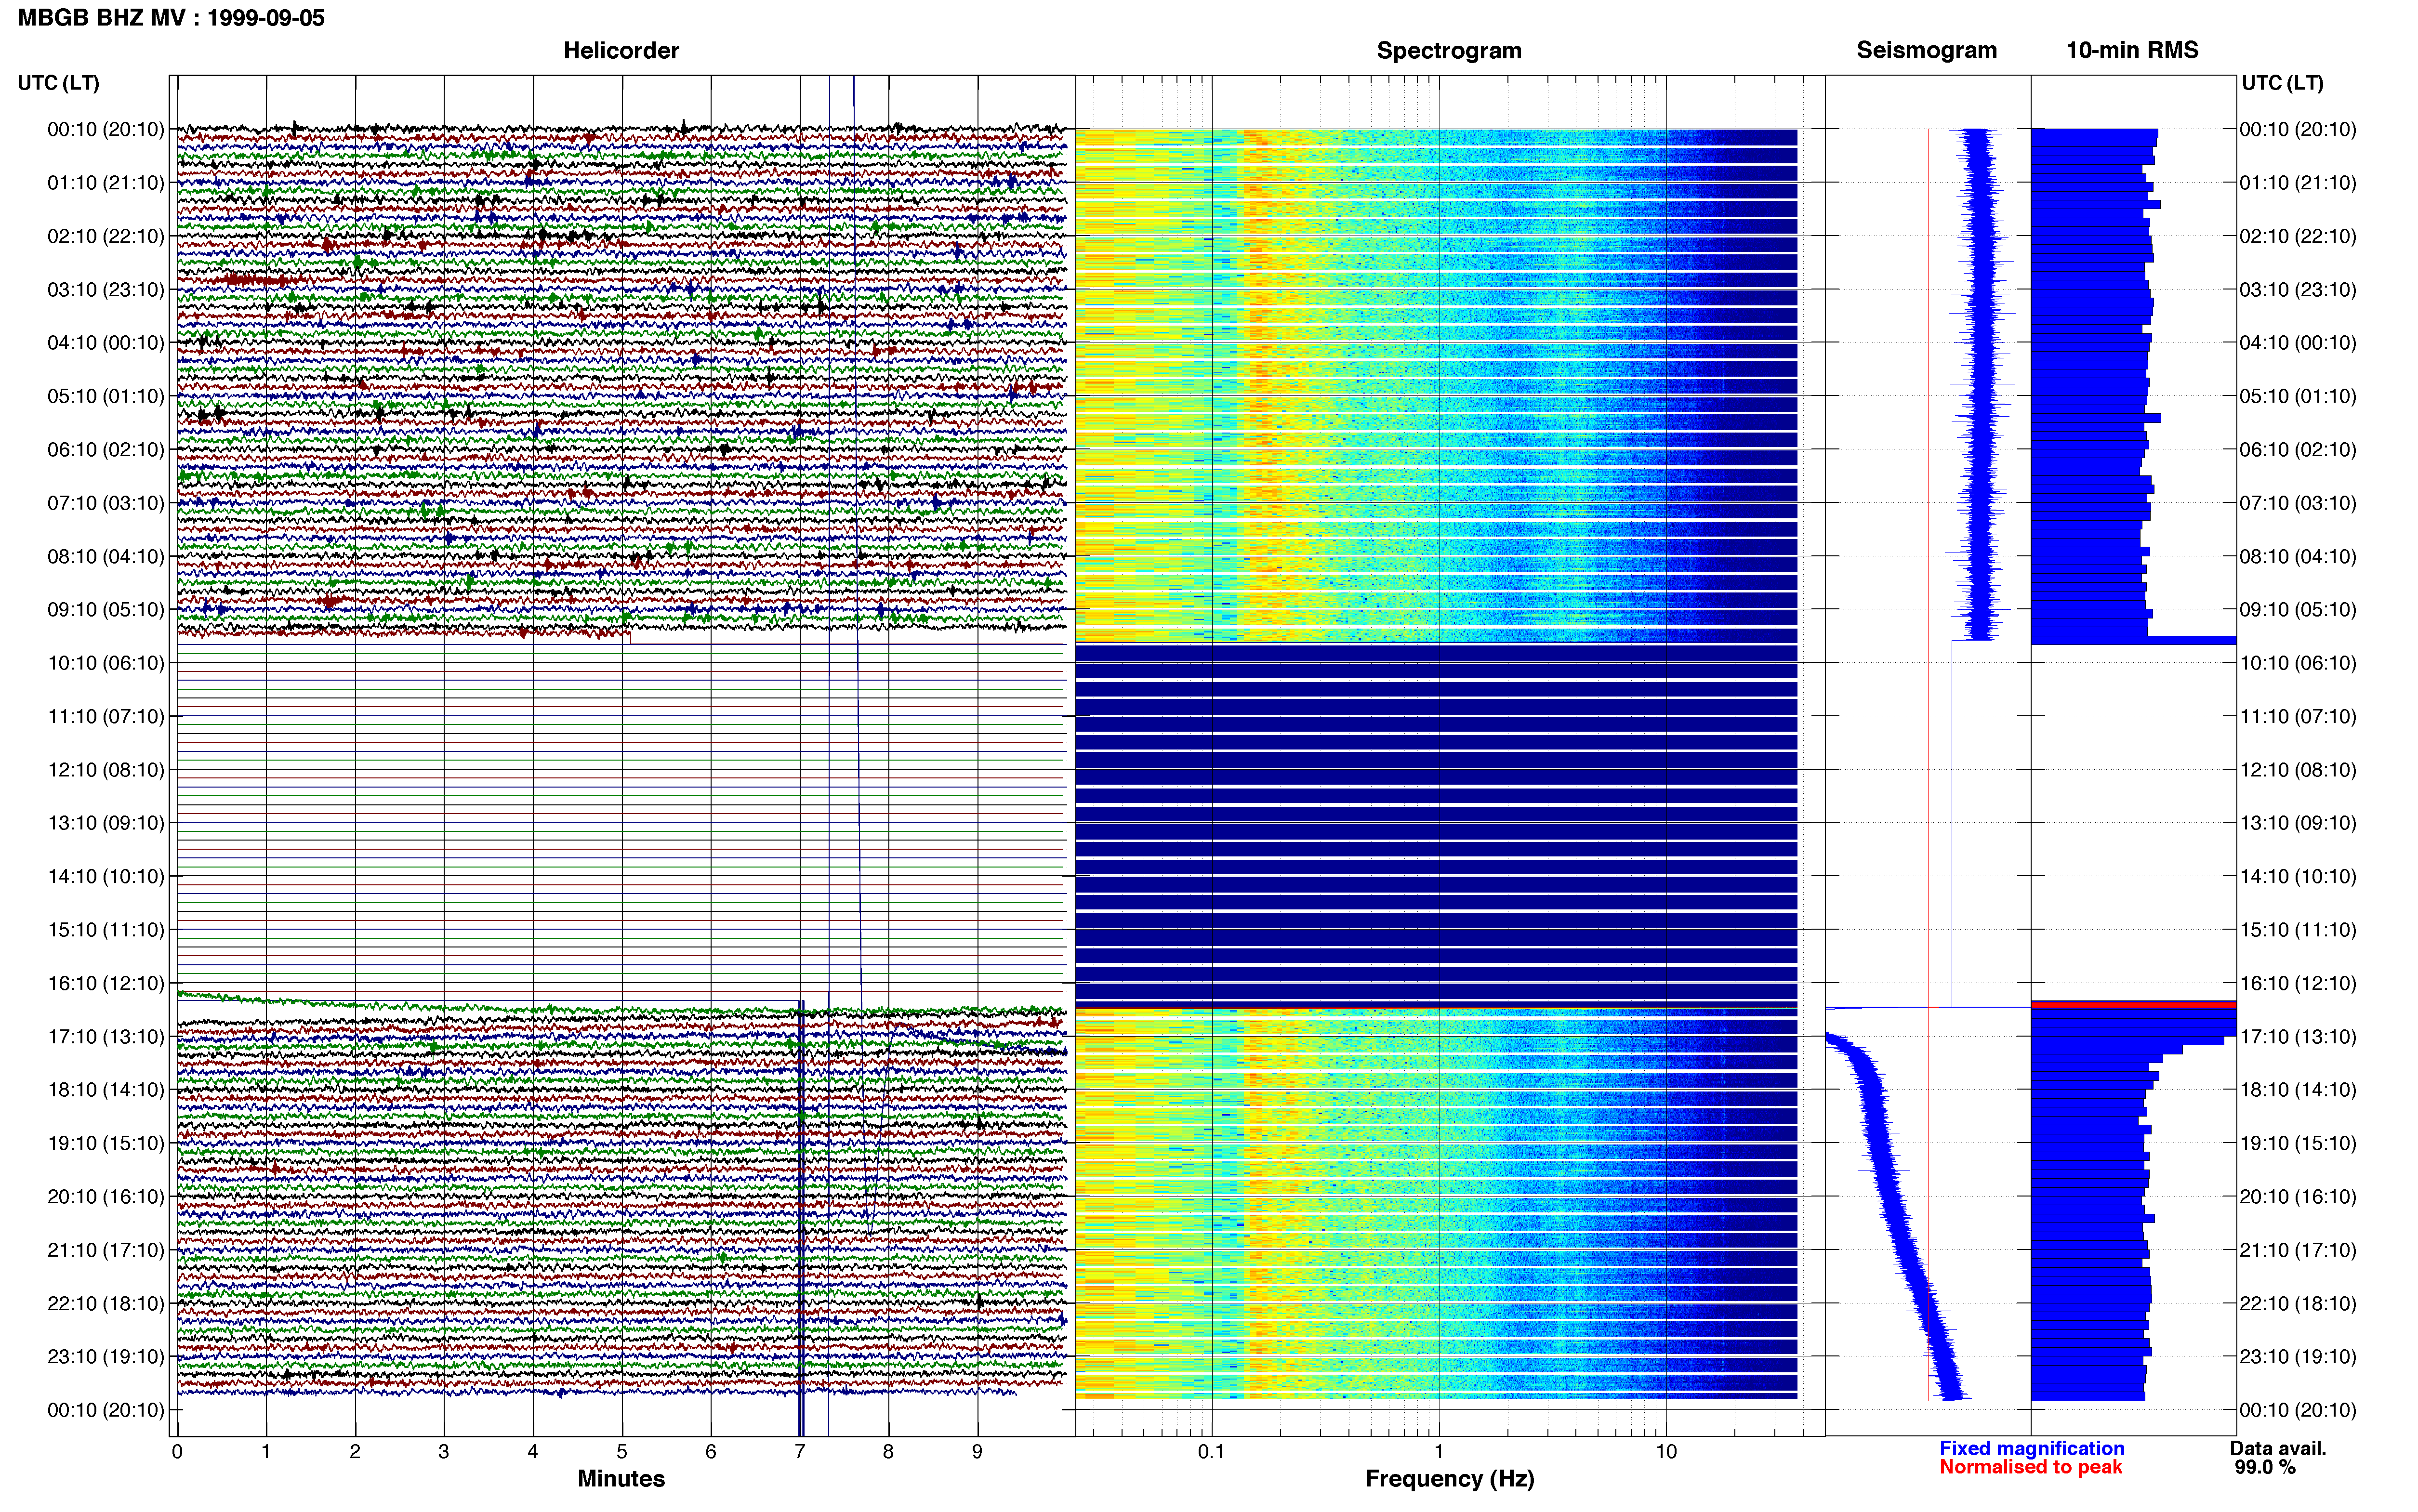Click minute tick label 7 on helicorder axis
The width and height of the screenshot is (2418, 1512).
tap(800, 1452)
